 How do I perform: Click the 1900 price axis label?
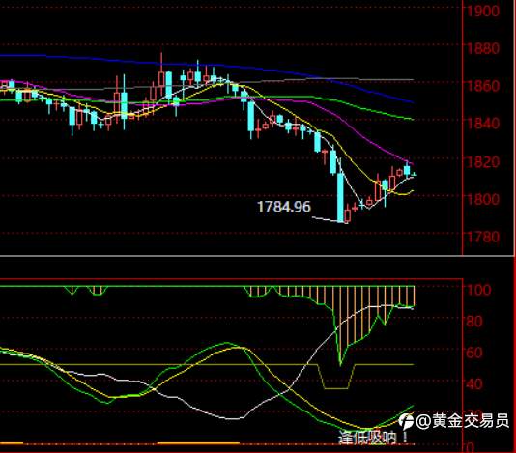pos(483,12)
